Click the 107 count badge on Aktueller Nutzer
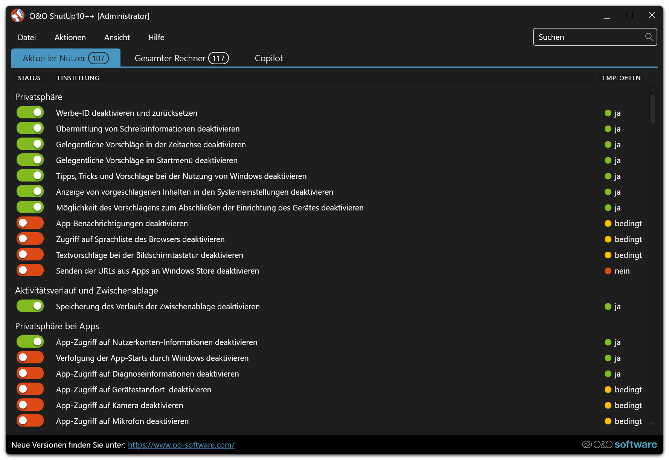 [98, 58]
